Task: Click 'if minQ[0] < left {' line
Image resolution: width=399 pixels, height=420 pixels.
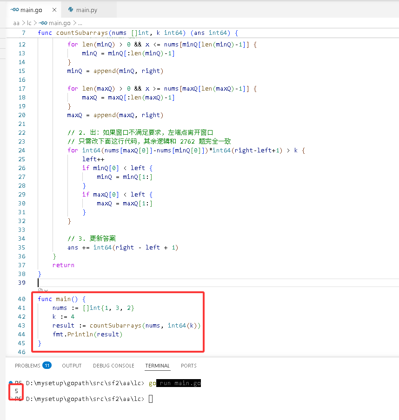Action: (x=118, y=168)
